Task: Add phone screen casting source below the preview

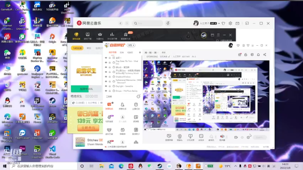Action: 191,137
